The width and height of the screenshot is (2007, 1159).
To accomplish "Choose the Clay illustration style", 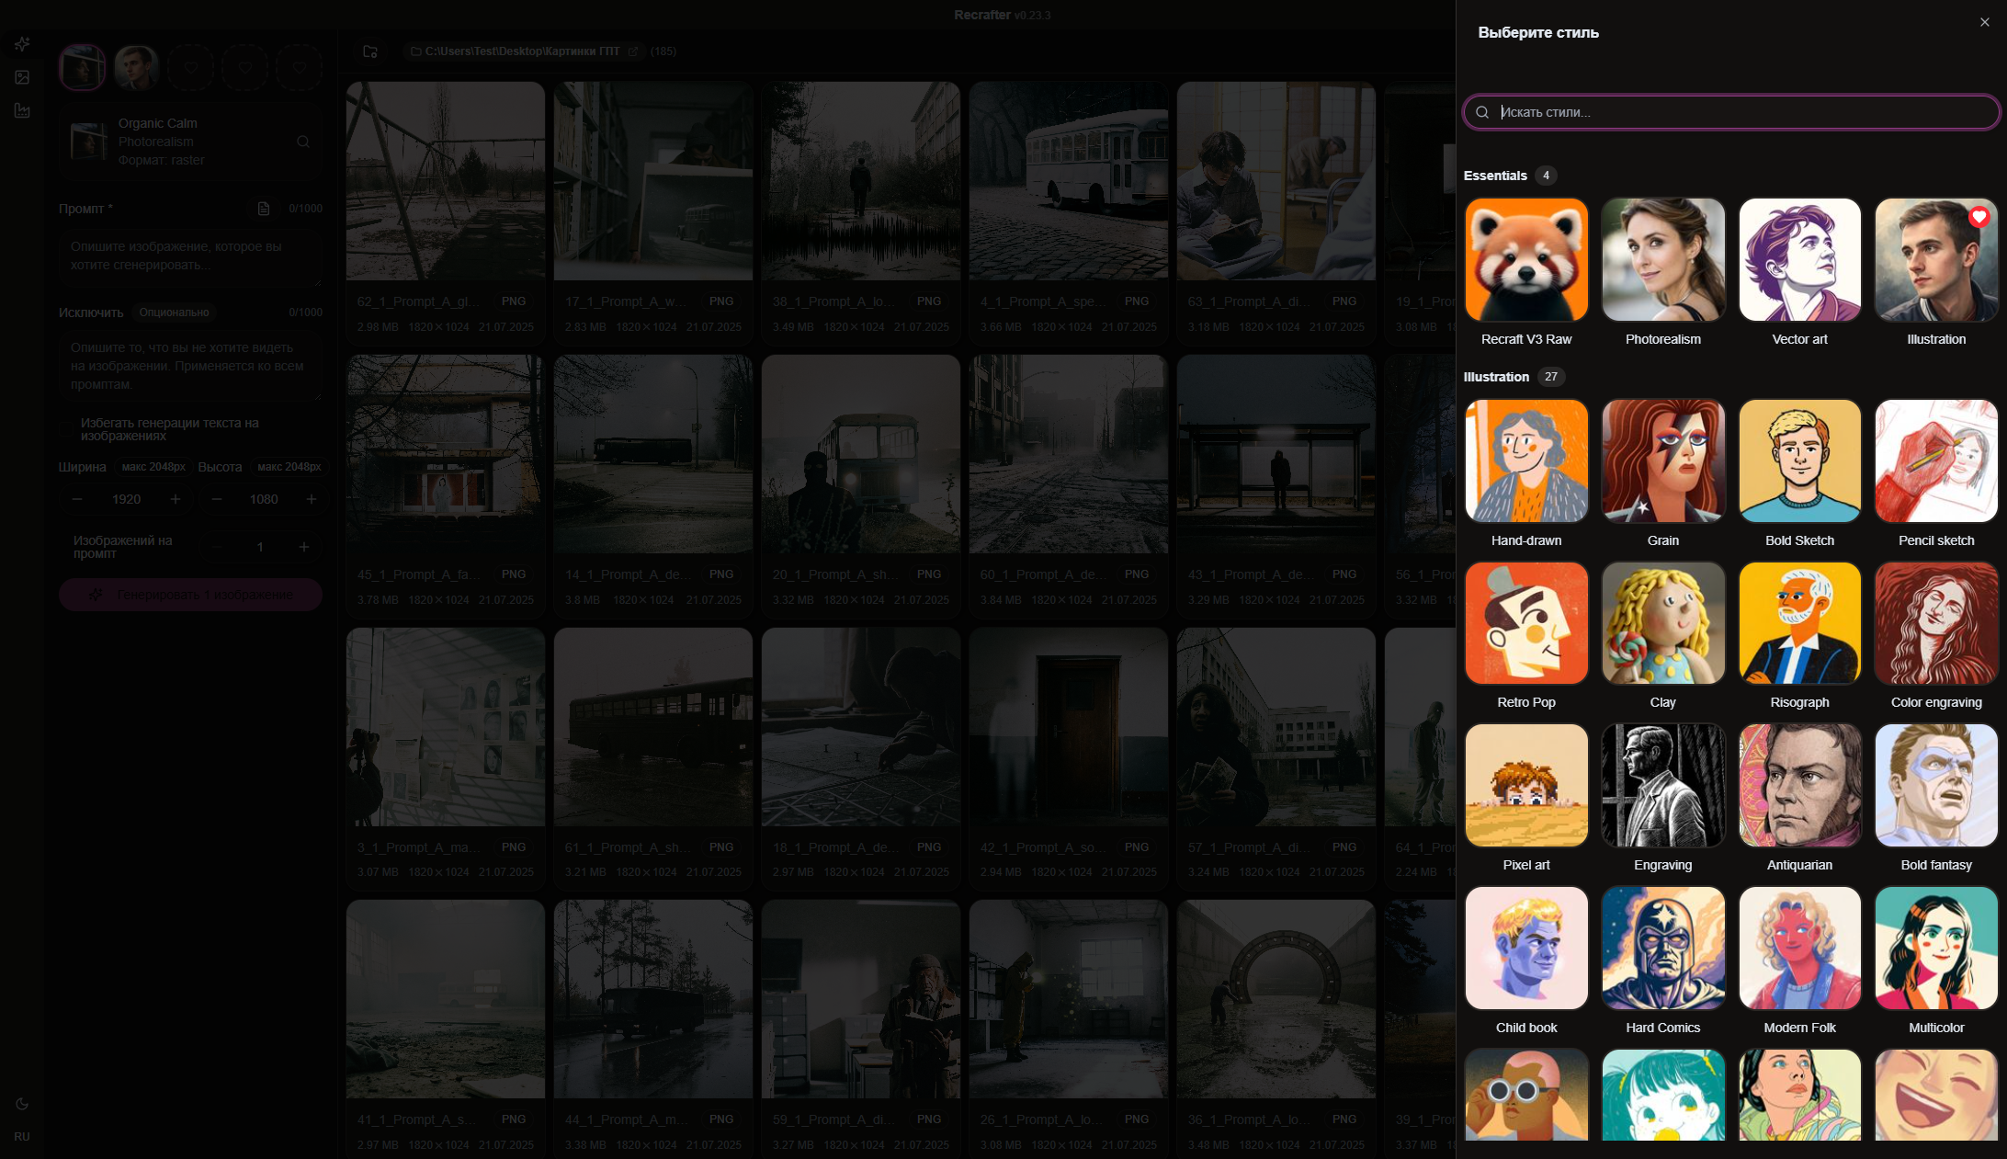I will [x=1662, y=623].
